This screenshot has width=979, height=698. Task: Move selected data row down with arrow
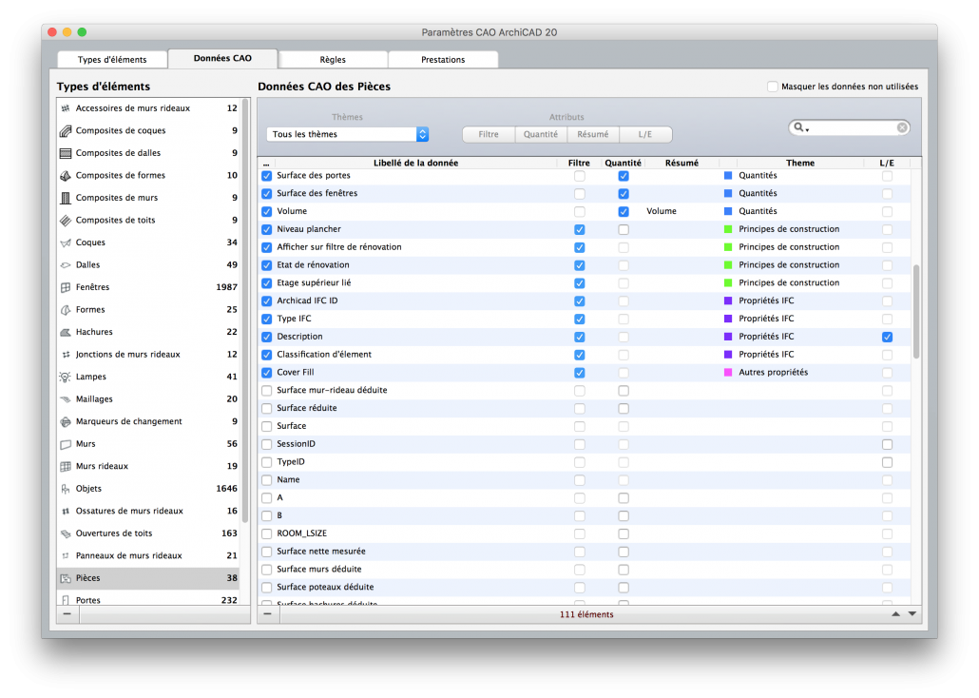[x=912, y=614]
